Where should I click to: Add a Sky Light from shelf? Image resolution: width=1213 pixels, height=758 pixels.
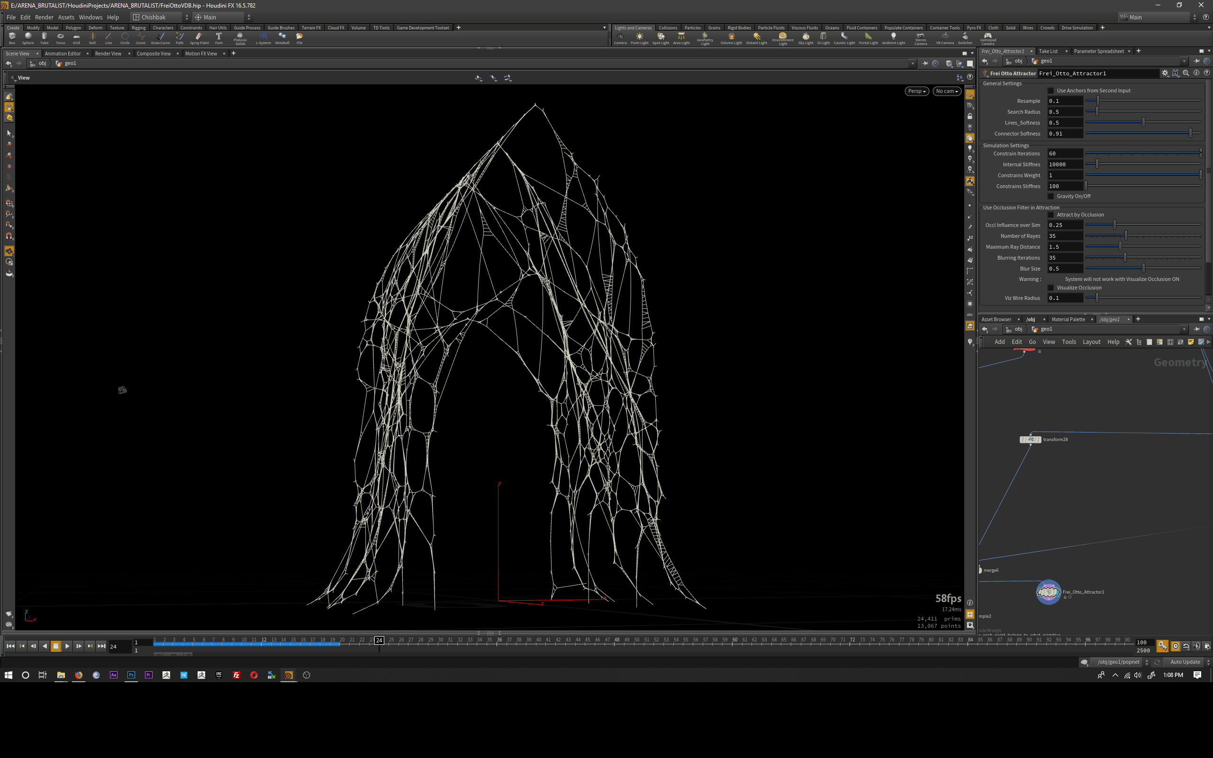click(x=806, y=38)
